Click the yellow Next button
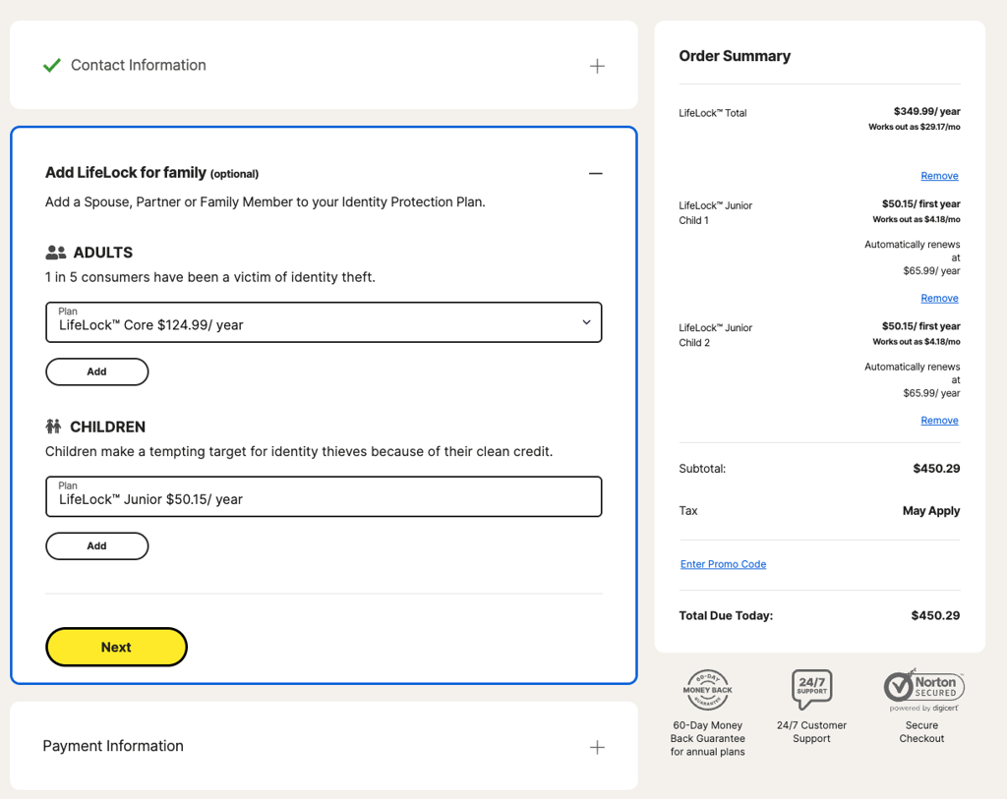This screenshot has width=1007, height=799. point(116,647)
